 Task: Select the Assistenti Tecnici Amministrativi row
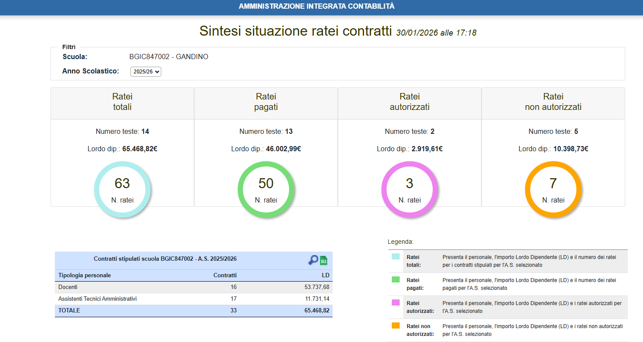coord(193,299)
